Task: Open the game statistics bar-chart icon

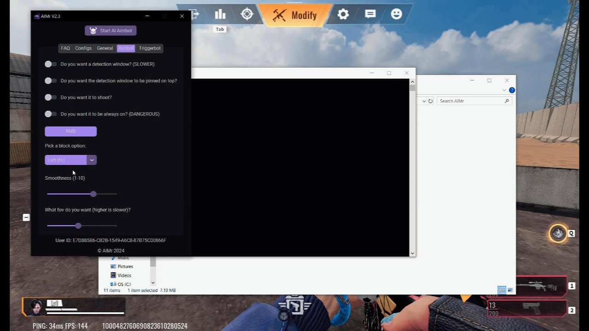Action: [x=220, y=14]
